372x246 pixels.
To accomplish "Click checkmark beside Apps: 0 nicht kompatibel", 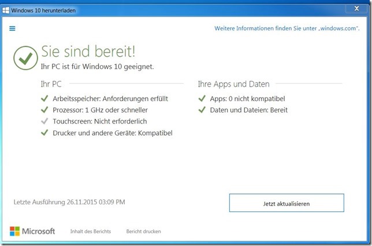I will click(202, 98).
